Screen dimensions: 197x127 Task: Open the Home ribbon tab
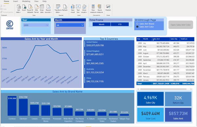(x=7, y=1)
